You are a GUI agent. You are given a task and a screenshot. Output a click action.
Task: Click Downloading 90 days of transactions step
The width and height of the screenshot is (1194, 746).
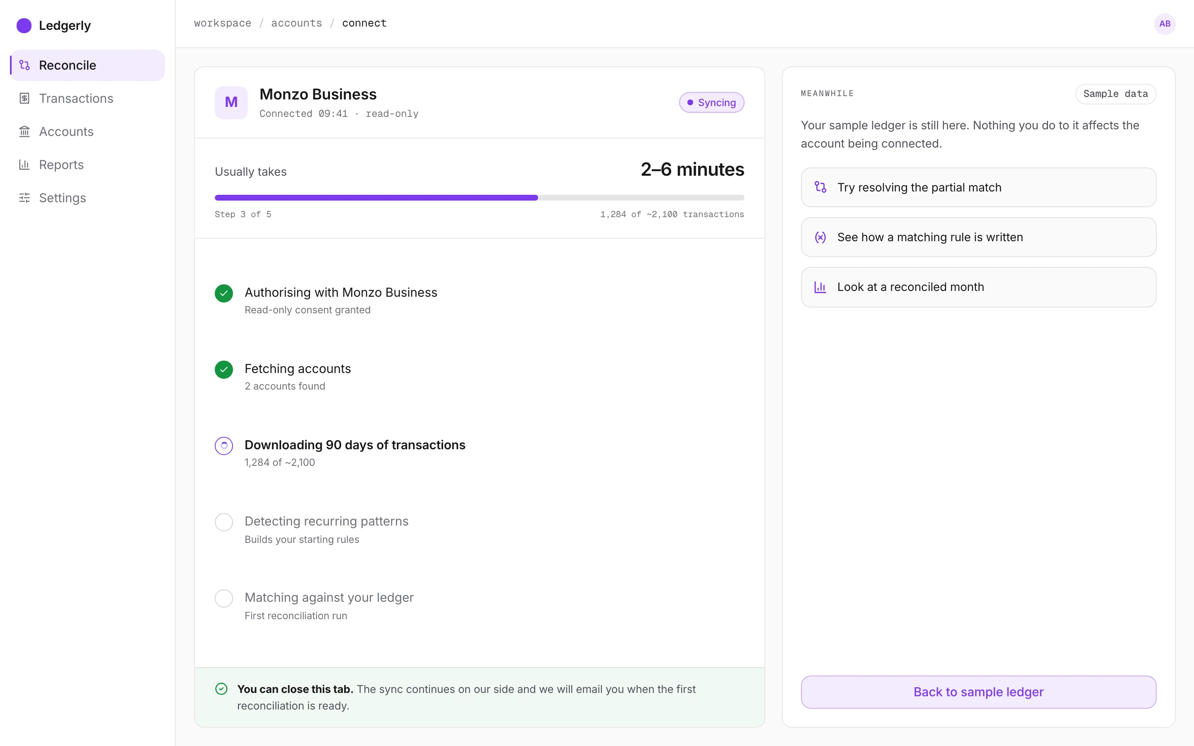tap(355, 445)
